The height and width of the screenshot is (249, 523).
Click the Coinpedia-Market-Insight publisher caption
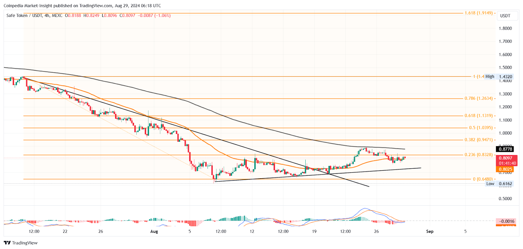coord(82,6)
